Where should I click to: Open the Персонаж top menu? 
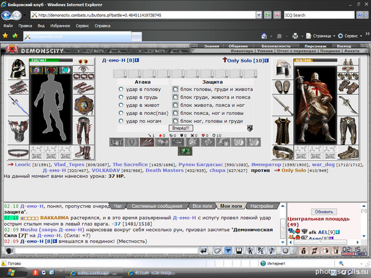(x=315, y=46)
